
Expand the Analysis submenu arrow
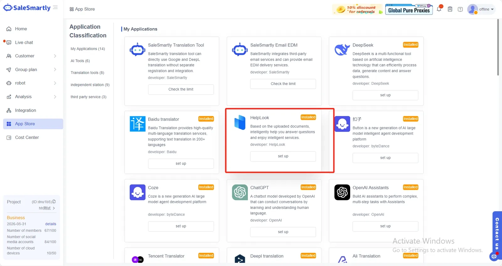[x=55, y=97]
